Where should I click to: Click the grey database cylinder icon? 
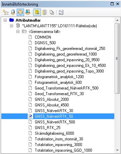coord(18,26)
